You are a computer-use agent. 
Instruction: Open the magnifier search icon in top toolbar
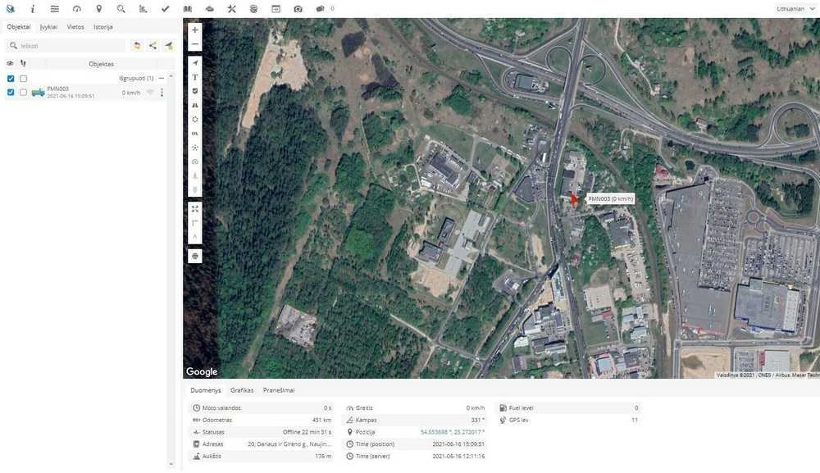tap(121, 9)
